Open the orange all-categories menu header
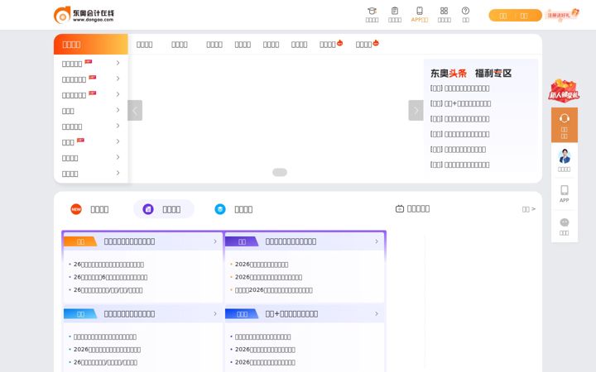The image size is (596, 372). point(90,45)
